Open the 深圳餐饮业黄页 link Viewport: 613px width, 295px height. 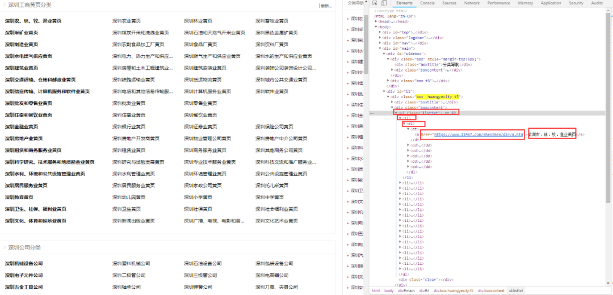(x=200, y=115)
